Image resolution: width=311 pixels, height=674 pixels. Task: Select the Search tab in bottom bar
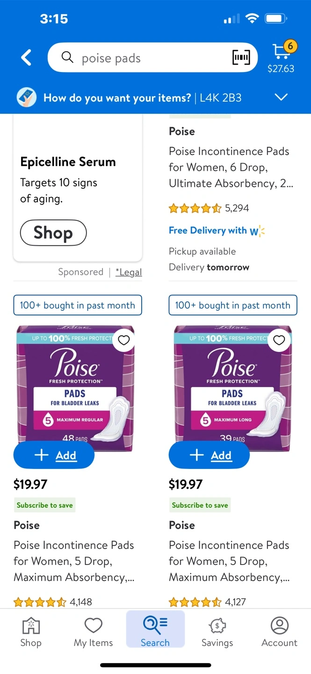(155, 632)
